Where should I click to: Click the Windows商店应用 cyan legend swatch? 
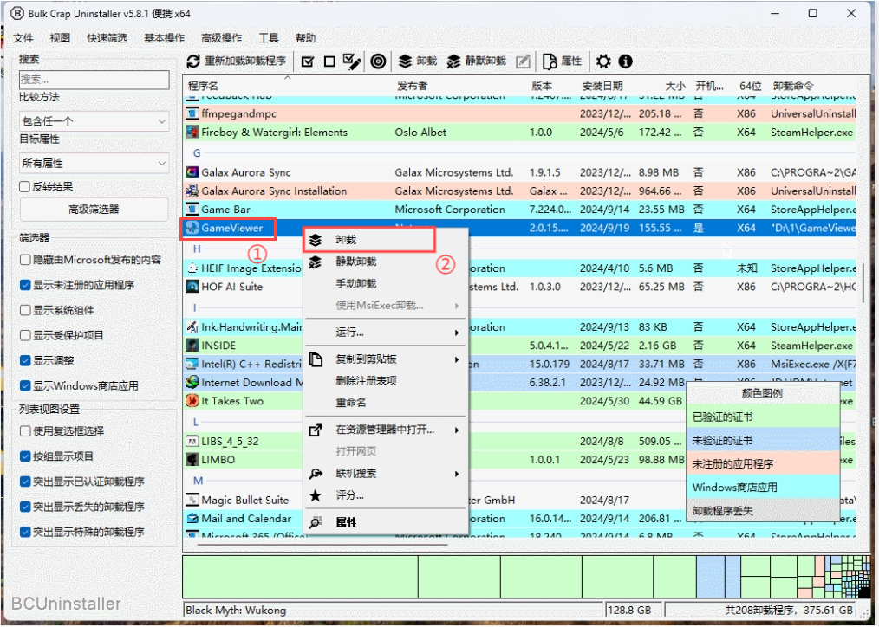[x=763, y=488]
